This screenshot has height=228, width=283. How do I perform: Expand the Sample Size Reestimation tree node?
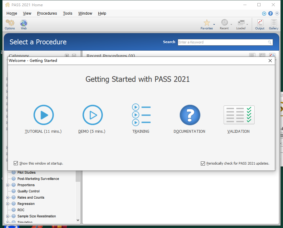(x=7, y=216)
